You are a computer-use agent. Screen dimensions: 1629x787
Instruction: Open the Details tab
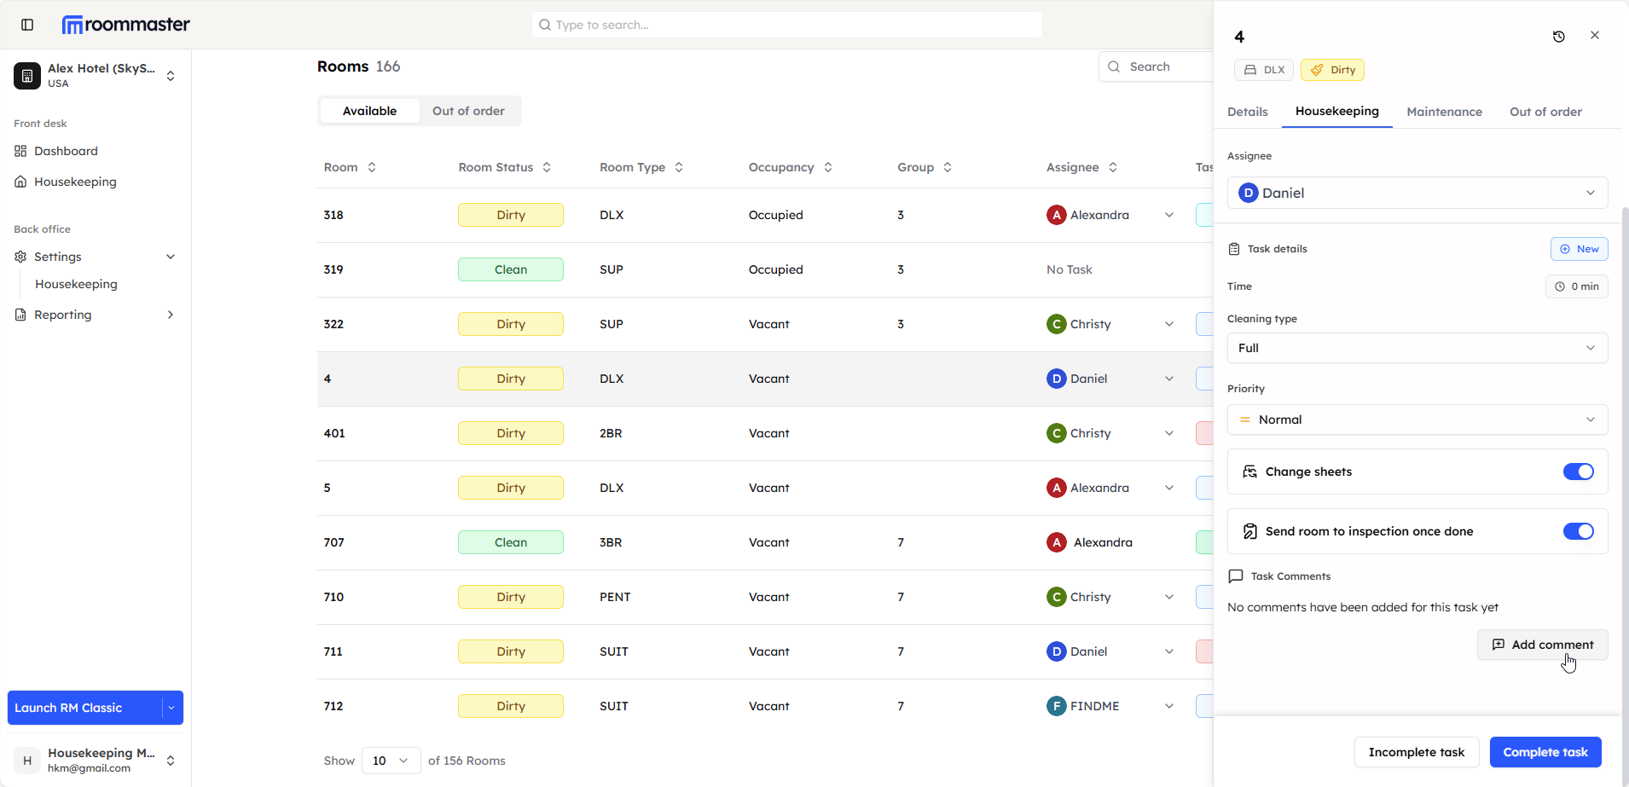1247,112
